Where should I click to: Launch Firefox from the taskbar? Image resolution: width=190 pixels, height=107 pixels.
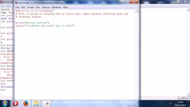click(x=26, y=103)
